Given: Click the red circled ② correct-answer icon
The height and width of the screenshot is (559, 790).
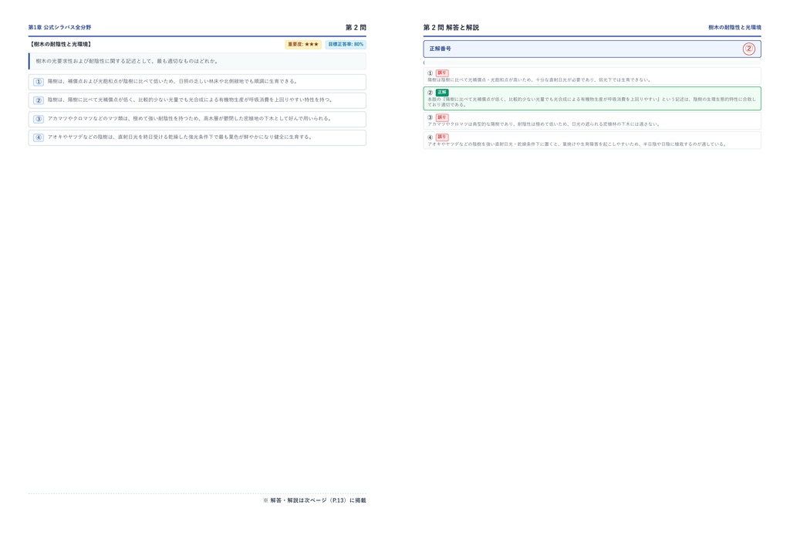Looking at the screenshot, I should (x=748, y=49).
